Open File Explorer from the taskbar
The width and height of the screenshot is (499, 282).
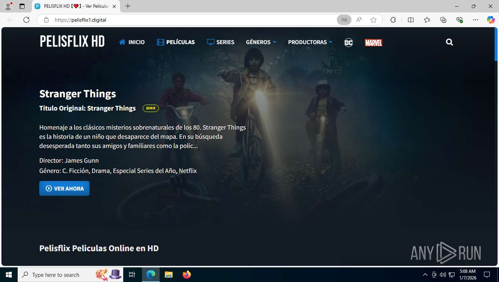tap(168, 275)
